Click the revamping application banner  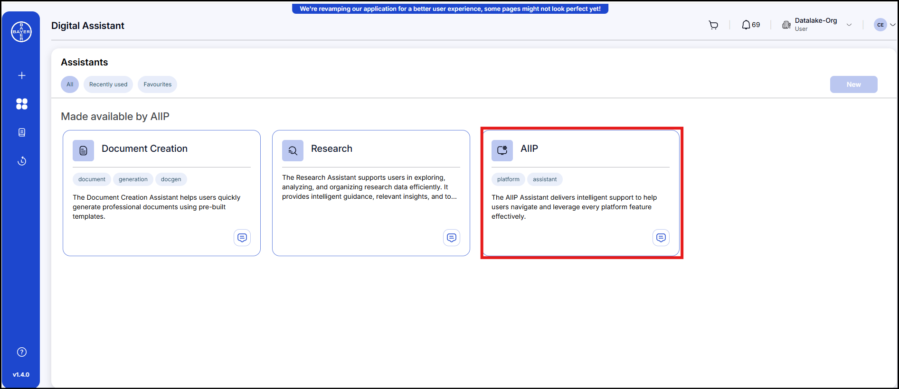click(x=450, y=9)
